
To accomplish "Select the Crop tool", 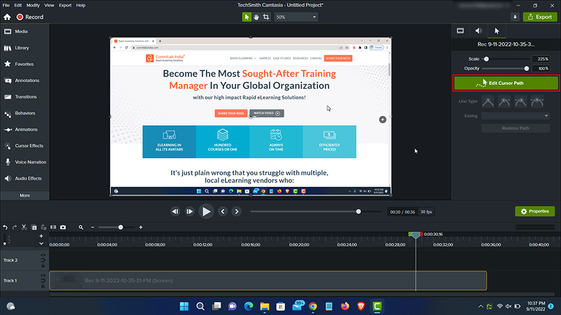I will (x=266, y=17).
